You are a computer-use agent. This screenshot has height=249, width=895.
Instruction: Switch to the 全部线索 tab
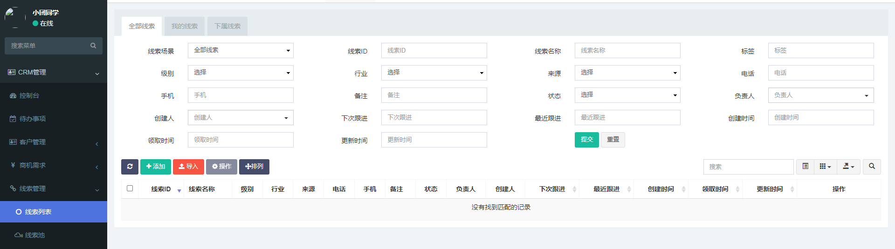(x=142, y=26)
